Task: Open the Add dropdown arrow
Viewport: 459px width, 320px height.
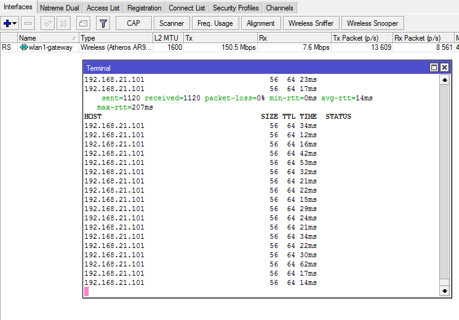Action: [x=15, y=23]
